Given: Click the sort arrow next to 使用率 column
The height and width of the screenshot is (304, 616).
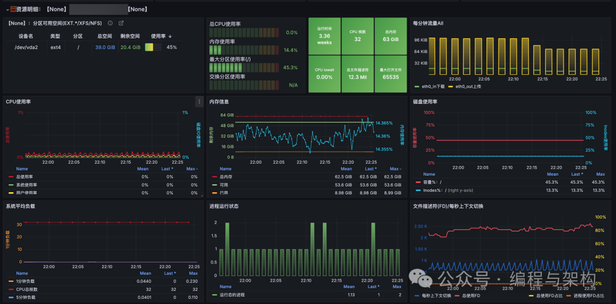Looking at the screenshot, I should coord(170,36).
